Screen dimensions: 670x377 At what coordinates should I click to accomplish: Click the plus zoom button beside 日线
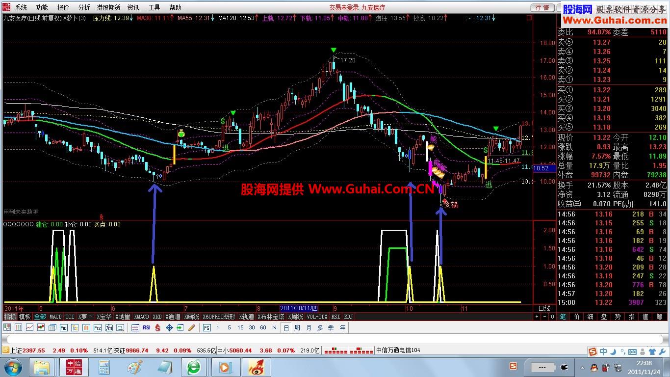point(537,317)
